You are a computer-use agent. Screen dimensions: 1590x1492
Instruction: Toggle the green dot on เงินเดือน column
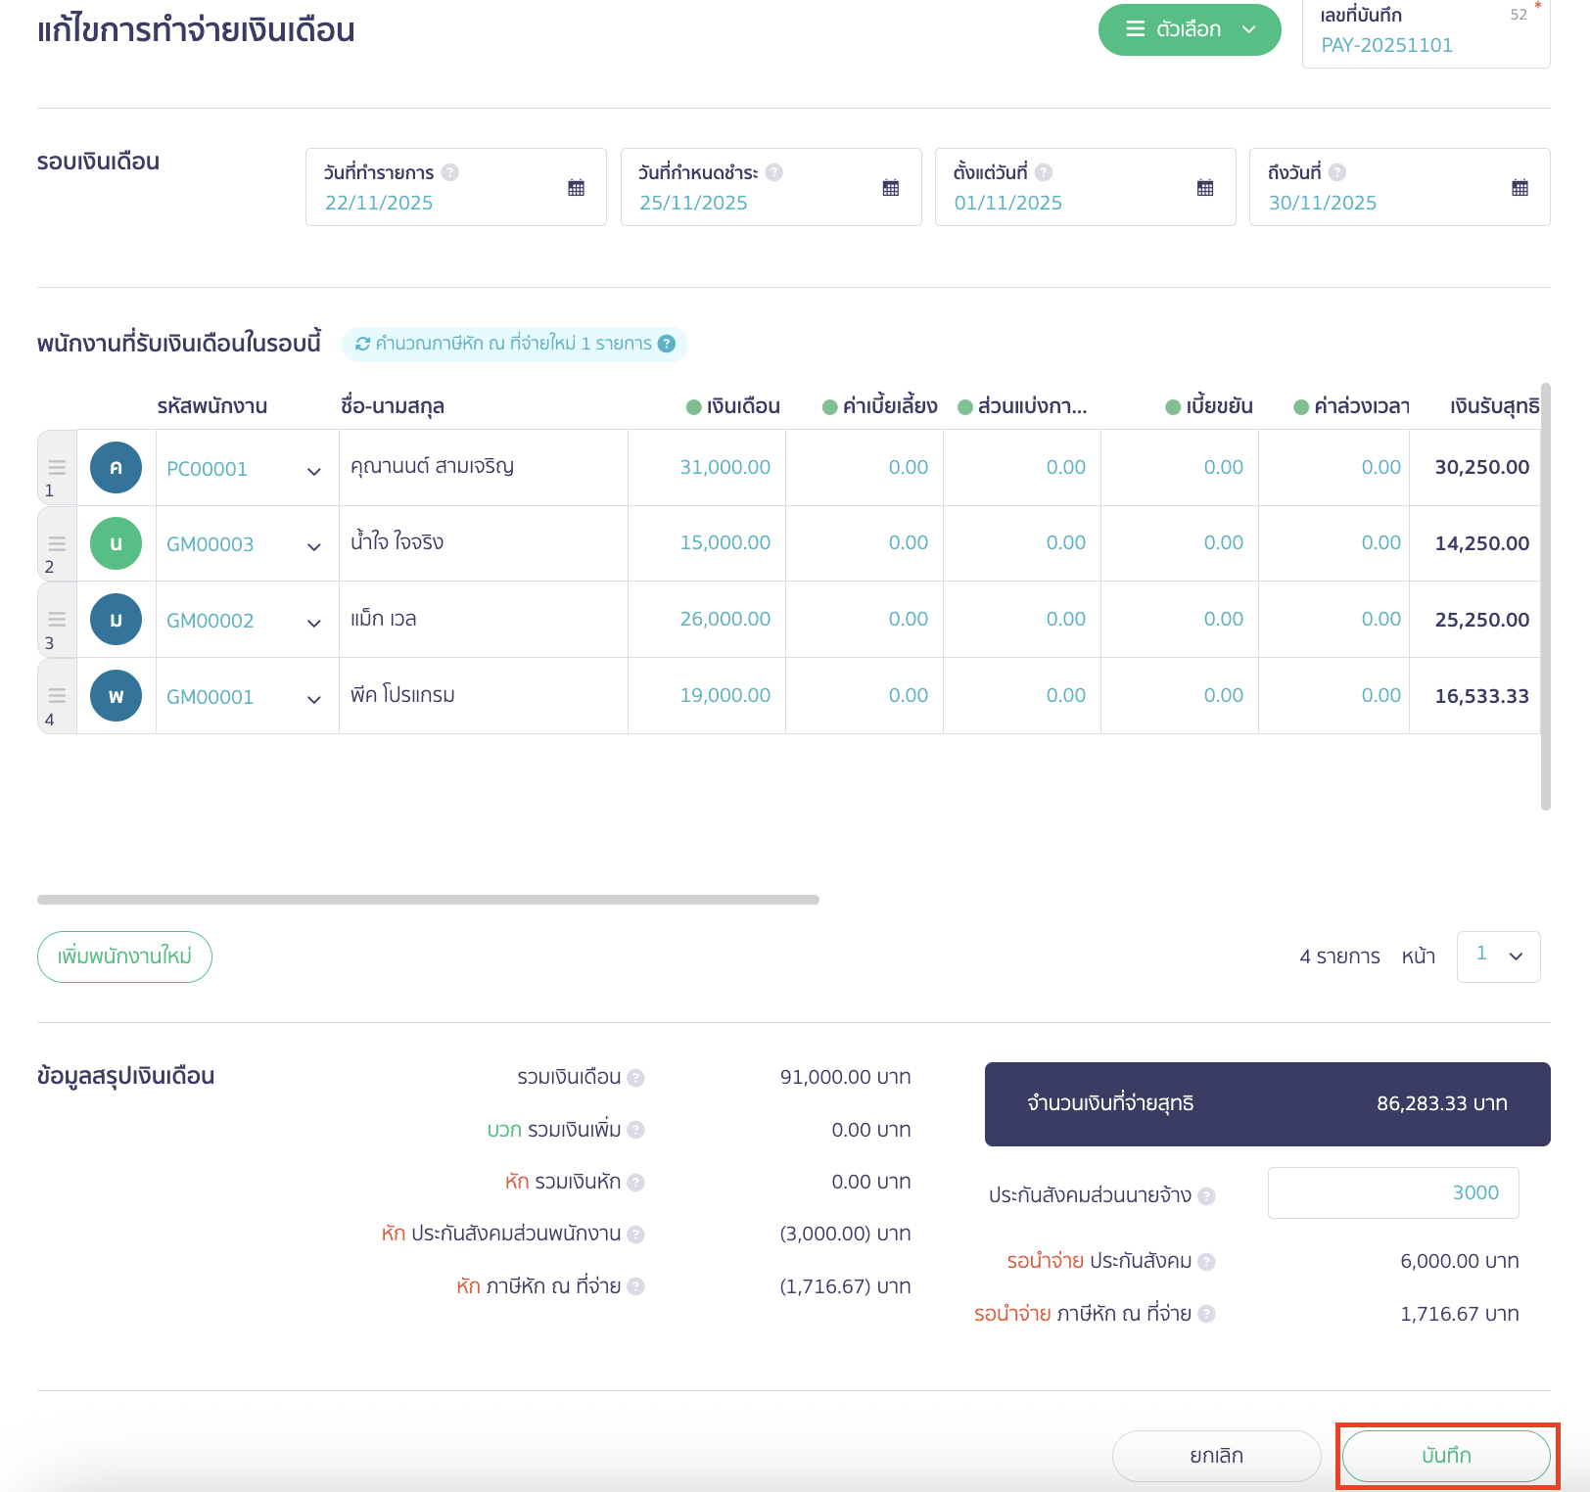pos(692,405)
